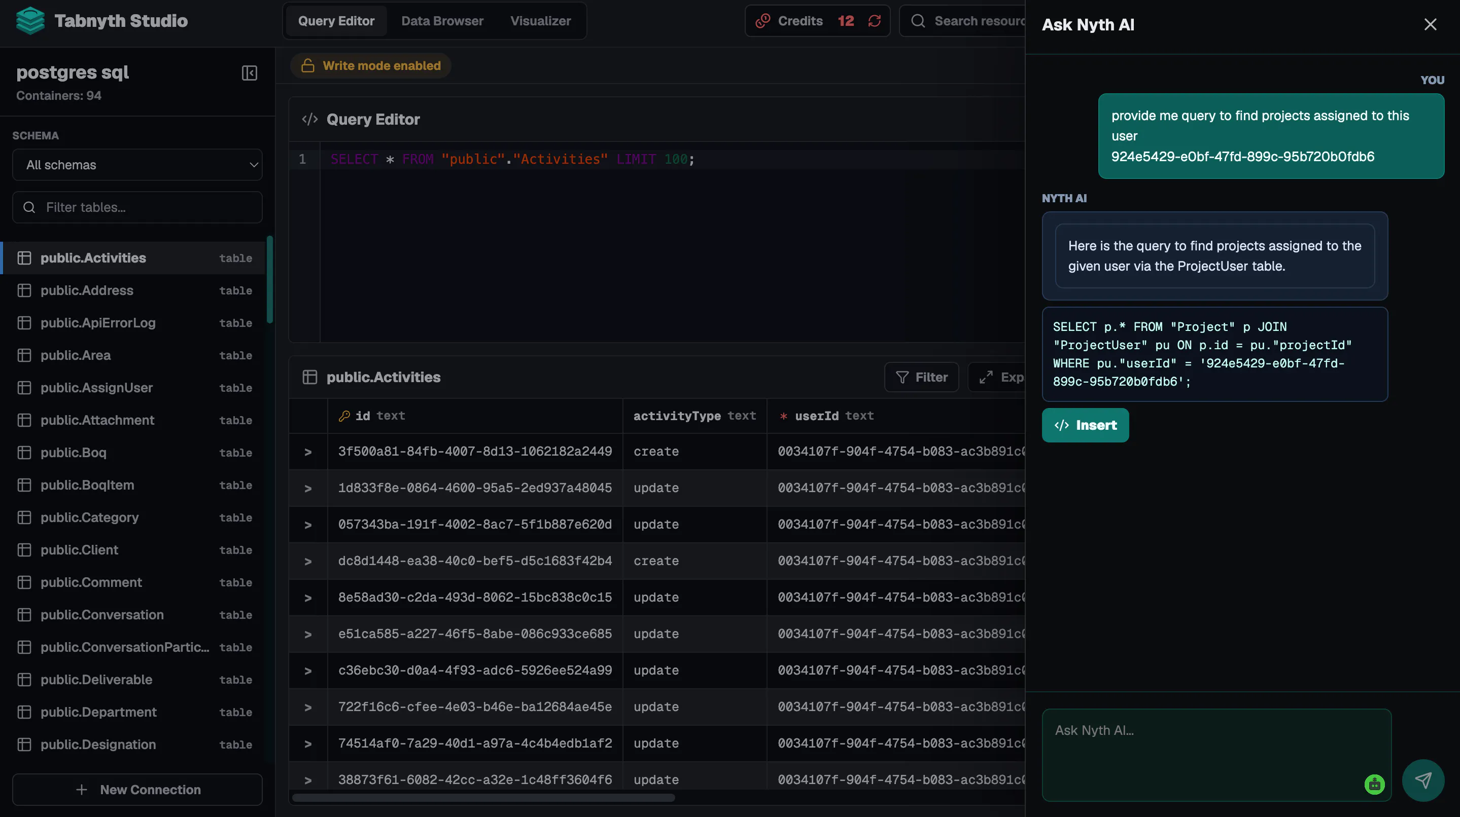The height and width of the screenshot is (817, 1460).
Task: Click the magnifier icon in Filter tables field
Action: tap(29, 207)
